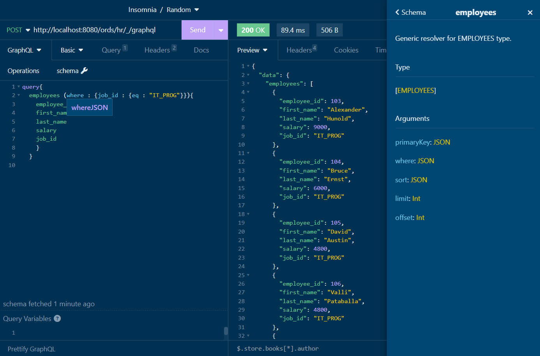Open the [EMPLOYEES] type link

click(x=416, y=91)
